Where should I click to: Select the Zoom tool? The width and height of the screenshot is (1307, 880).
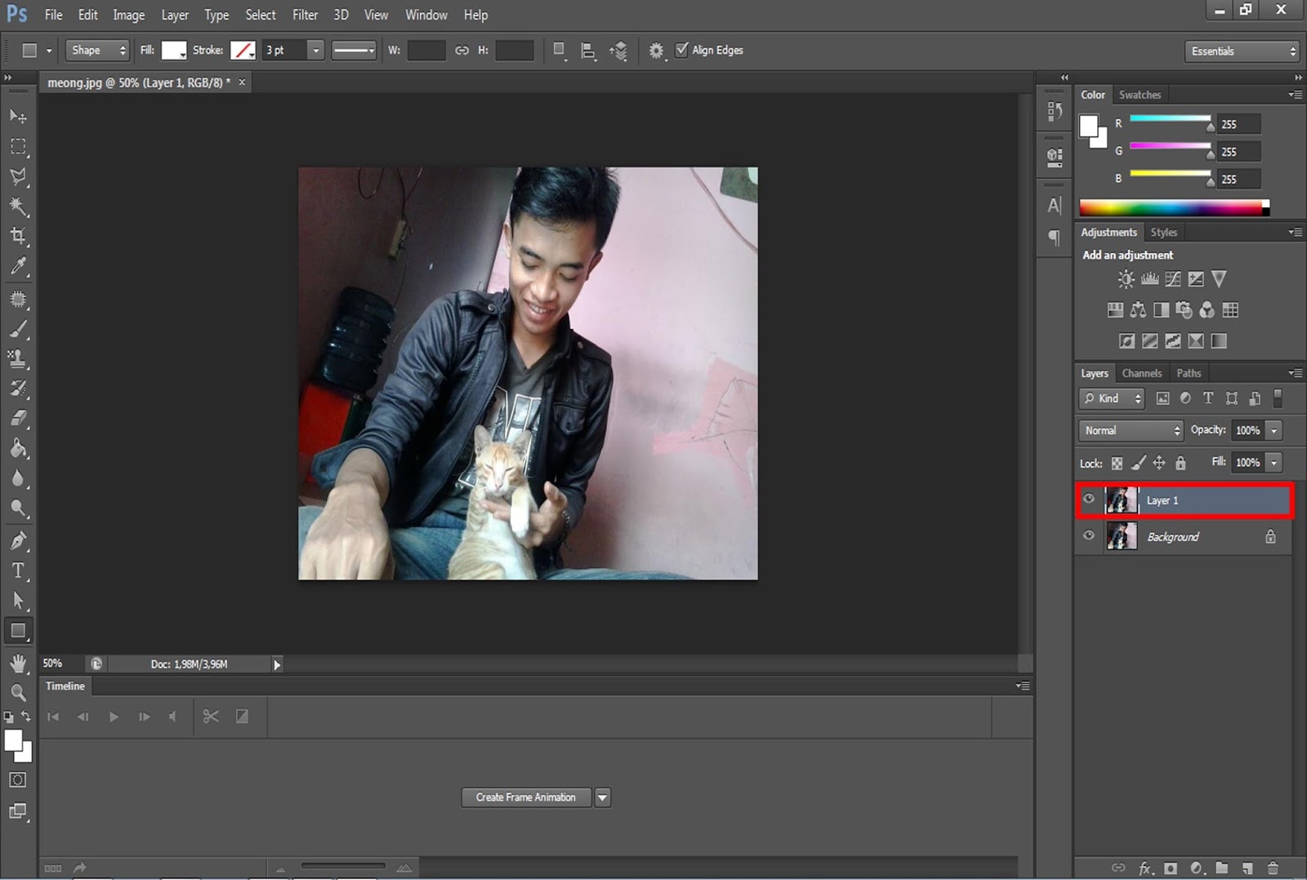pos(18,692)
